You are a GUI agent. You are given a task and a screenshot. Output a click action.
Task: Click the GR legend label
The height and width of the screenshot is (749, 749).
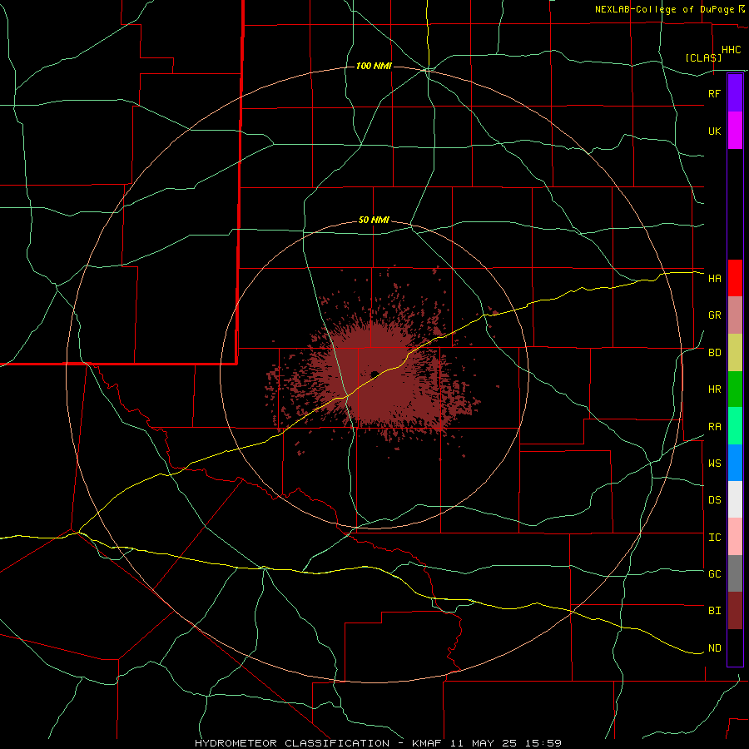[714, 315]
